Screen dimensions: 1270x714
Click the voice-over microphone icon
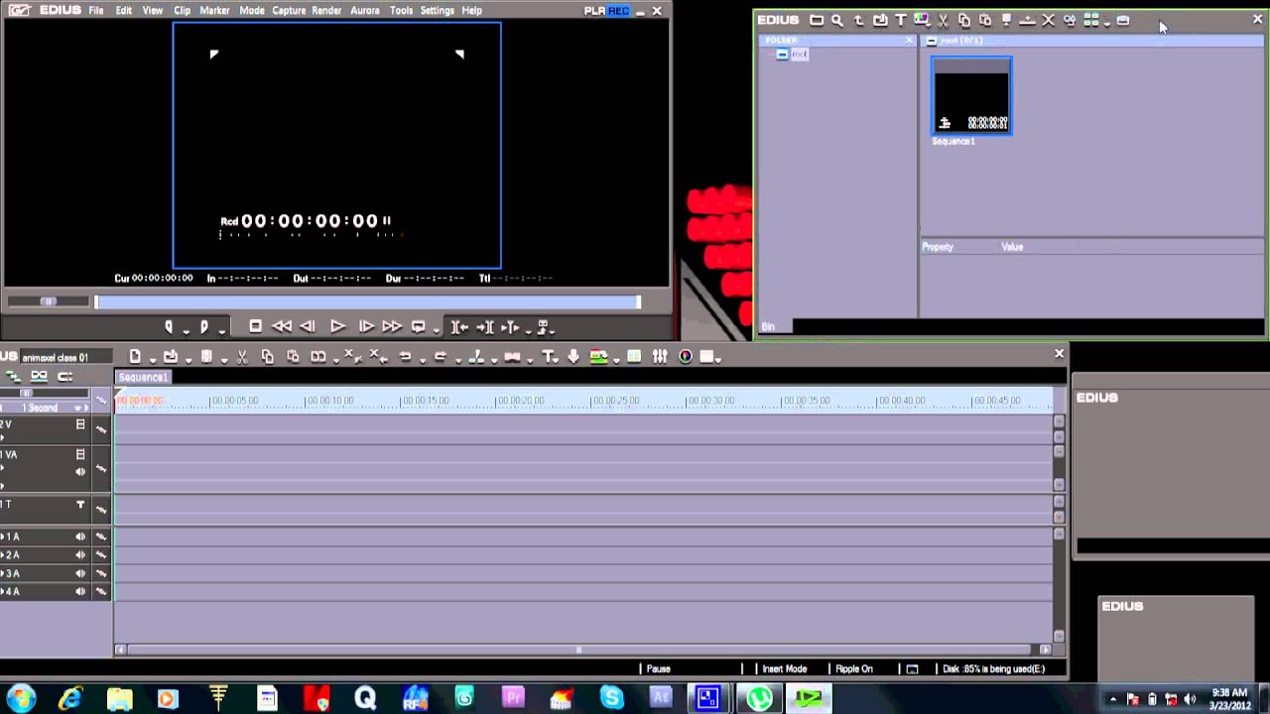[573, 357]
